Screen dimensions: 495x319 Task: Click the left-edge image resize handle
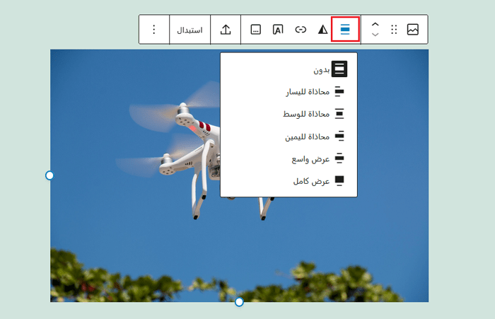[49, 175]
